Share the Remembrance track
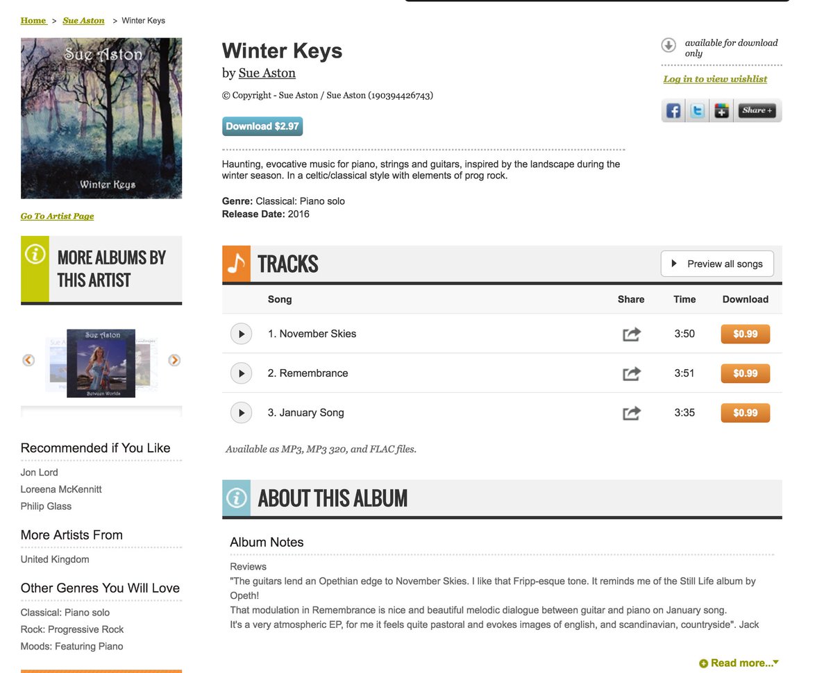 tap(632, 374)
